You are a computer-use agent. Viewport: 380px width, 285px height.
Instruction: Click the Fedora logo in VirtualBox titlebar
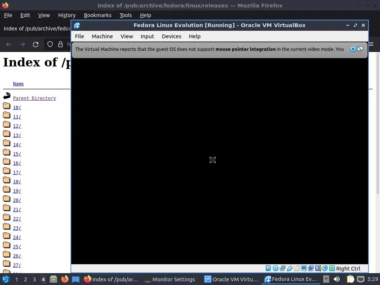click(x=77, y=26)
